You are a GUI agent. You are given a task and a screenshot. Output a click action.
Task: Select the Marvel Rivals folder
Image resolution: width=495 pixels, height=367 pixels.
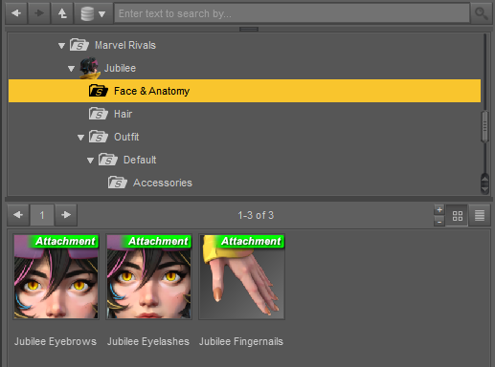click(x=125, y=45)
